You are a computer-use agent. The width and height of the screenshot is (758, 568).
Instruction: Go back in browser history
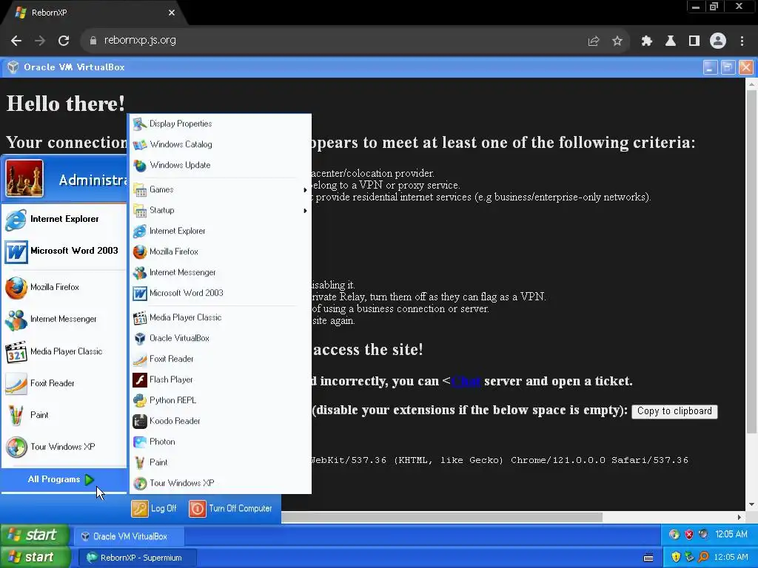(x=16, y=41)
